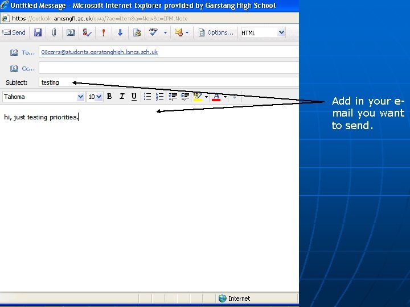This screenshot has width=410, height=307.
Task: Toggle underline formatting
Action: point(134,97)
